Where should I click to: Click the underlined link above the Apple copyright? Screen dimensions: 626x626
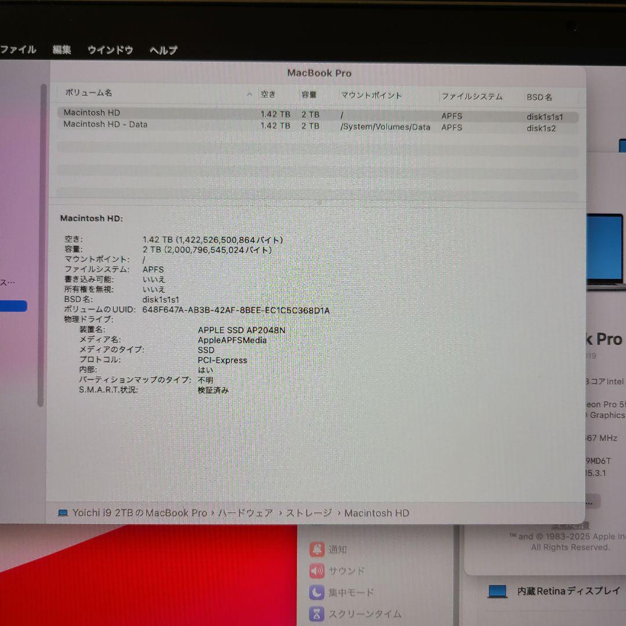pos(570,526)
